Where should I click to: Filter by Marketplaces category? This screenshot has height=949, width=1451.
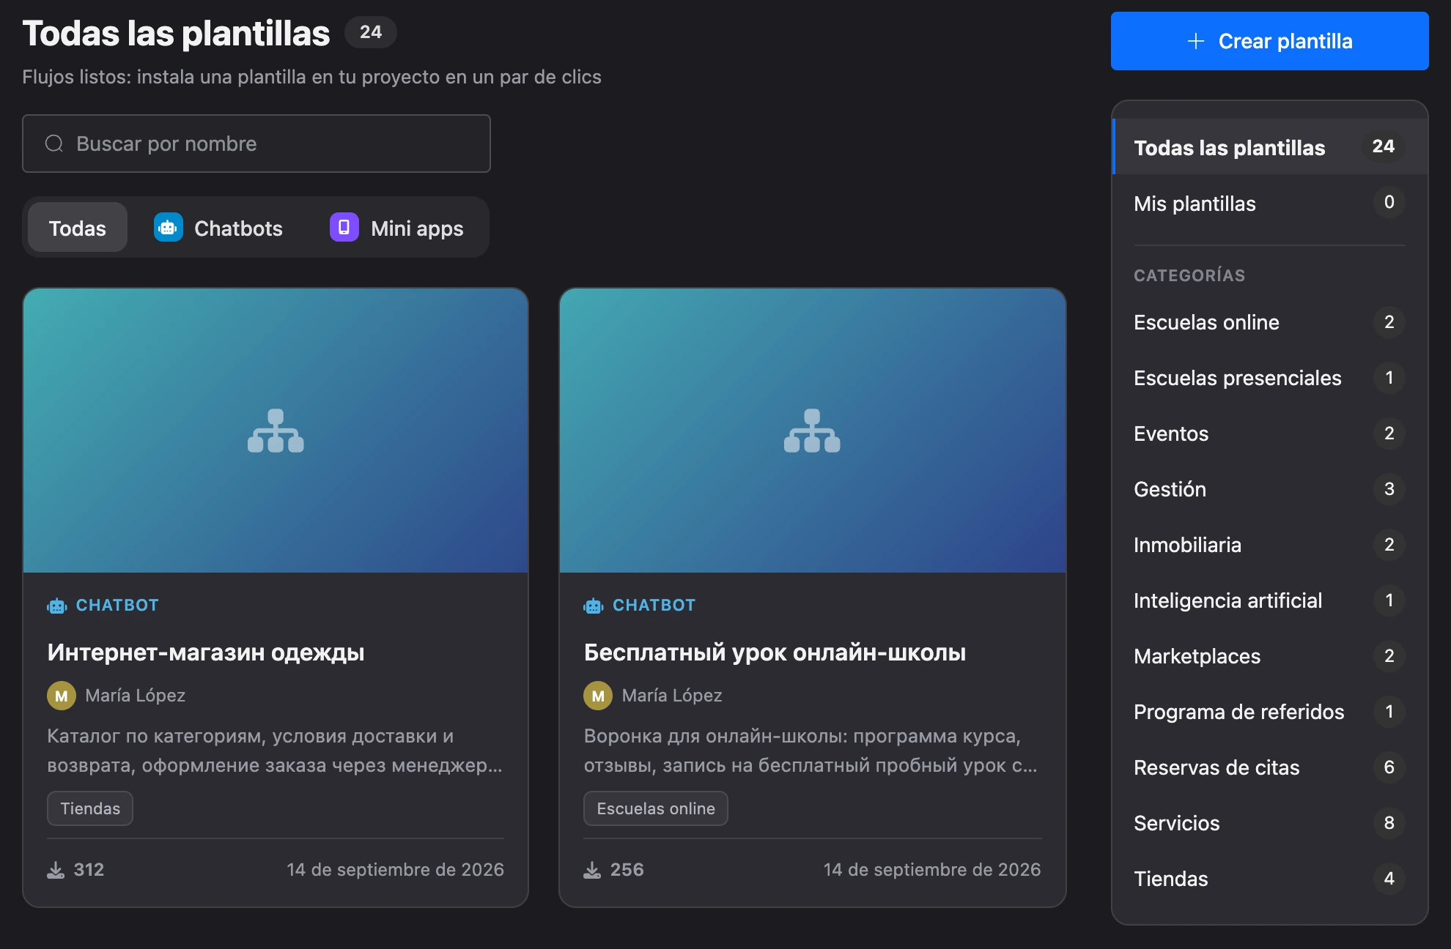pos(1269,656)
